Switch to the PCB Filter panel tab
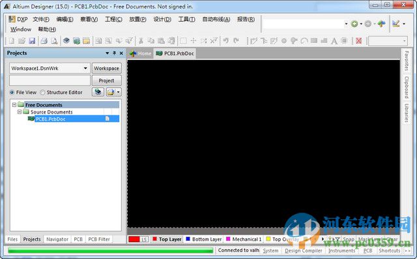 coord(99,239)
